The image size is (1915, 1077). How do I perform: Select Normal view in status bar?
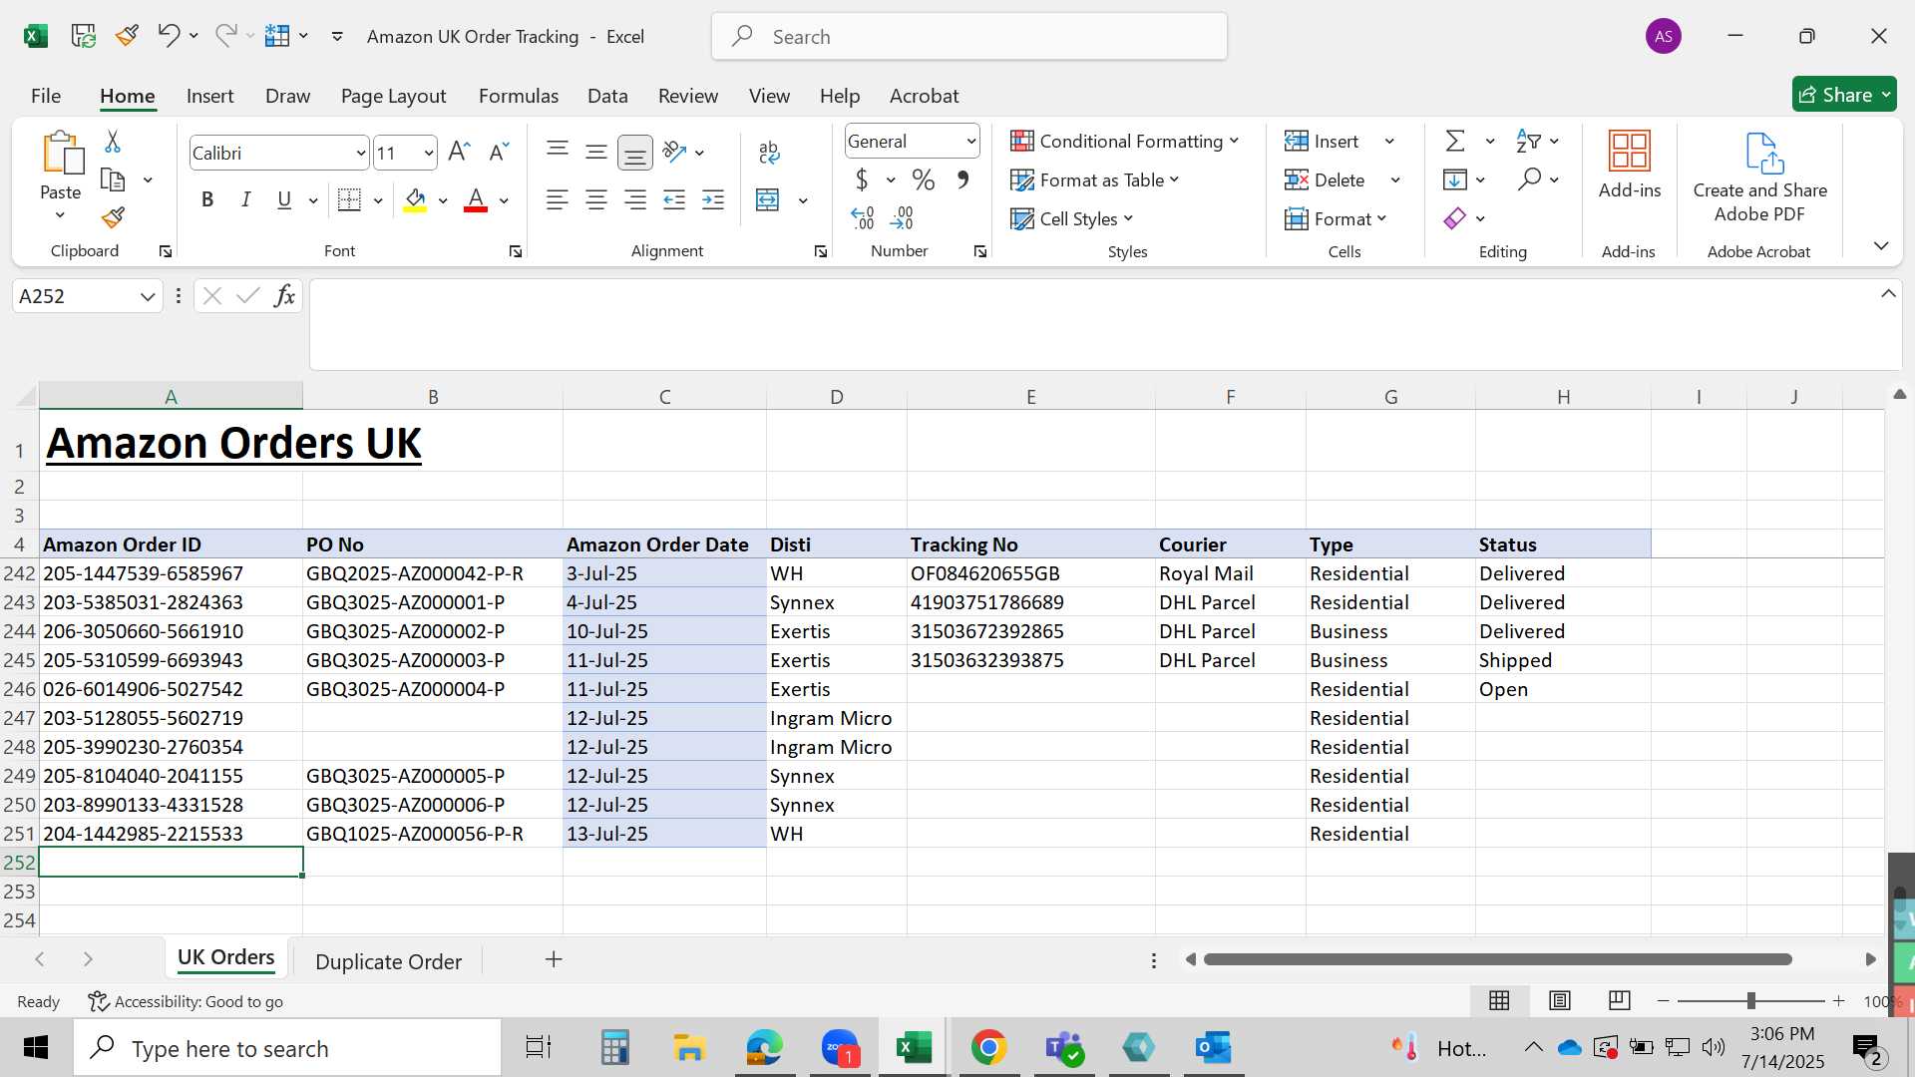1499,1000
